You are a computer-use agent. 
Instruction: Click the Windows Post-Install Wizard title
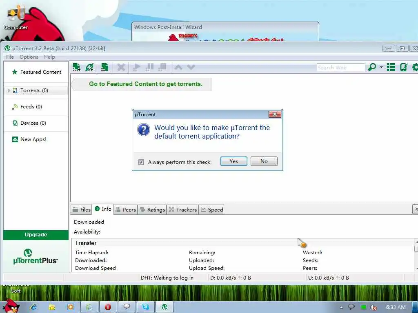pyautogui.click(x=168, y=27)
